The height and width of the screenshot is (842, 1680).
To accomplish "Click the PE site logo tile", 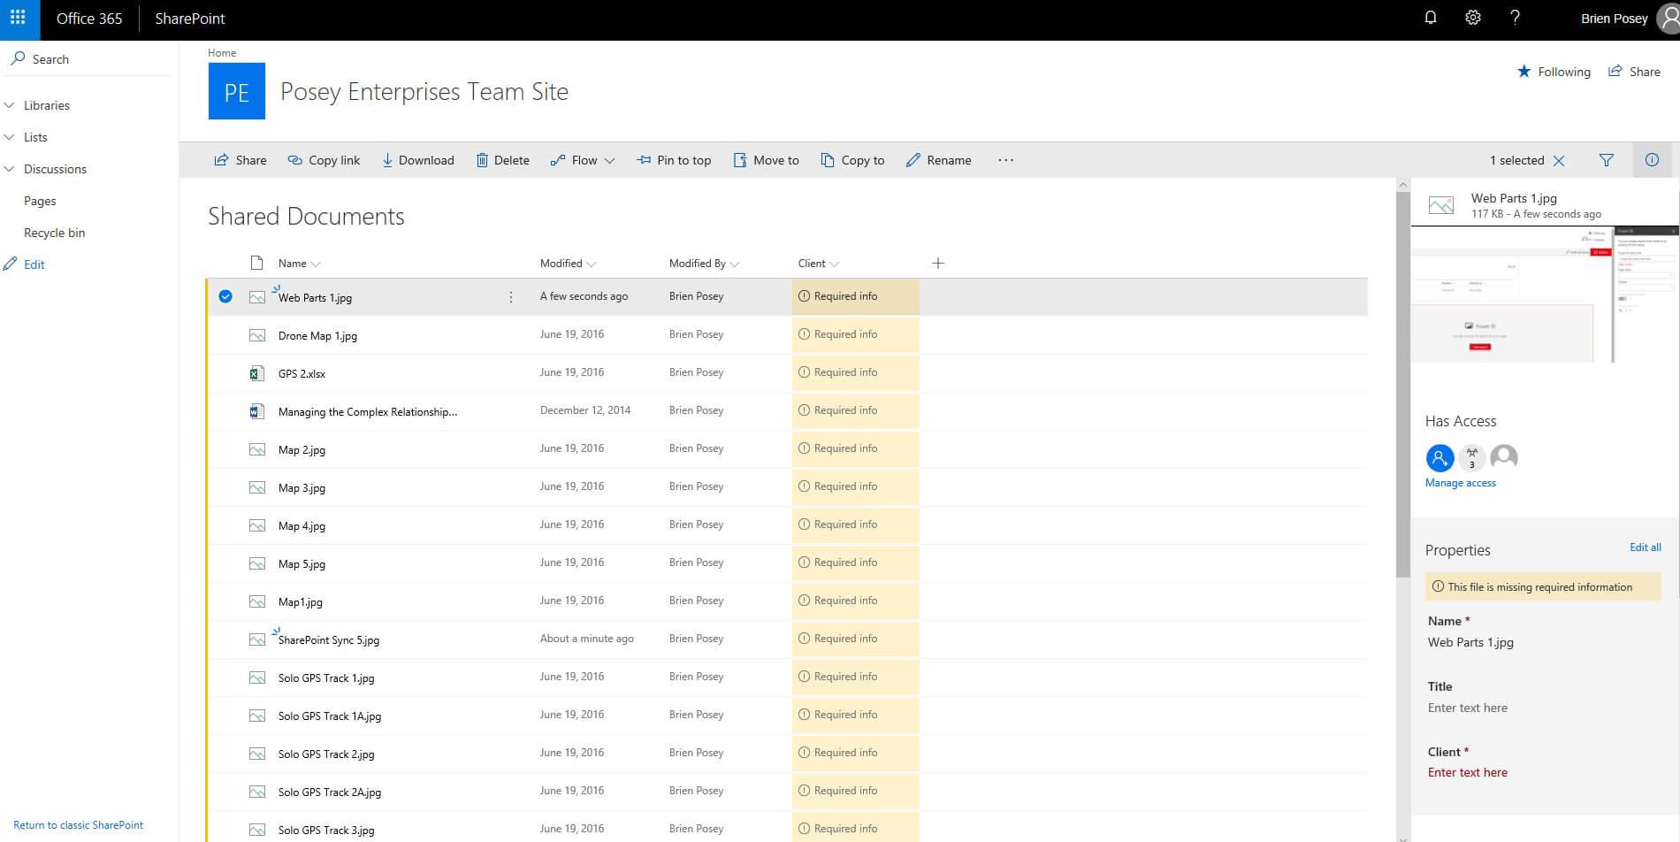I will pyautogui.click(x=236, y=91).
